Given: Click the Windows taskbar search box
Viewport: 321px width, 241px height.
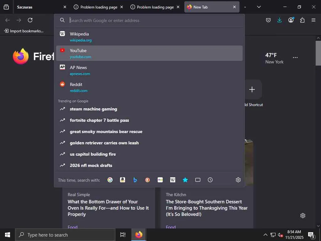Looking at the screenshot, I should 65,235.
